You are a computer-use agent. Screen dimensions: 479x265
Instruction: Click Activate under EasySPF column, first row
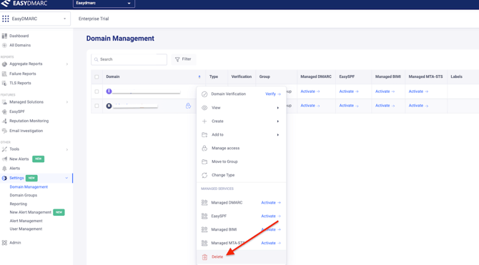(349, 91)
